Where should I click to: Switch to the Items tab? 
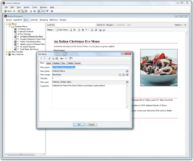click(x=49, y=63)
